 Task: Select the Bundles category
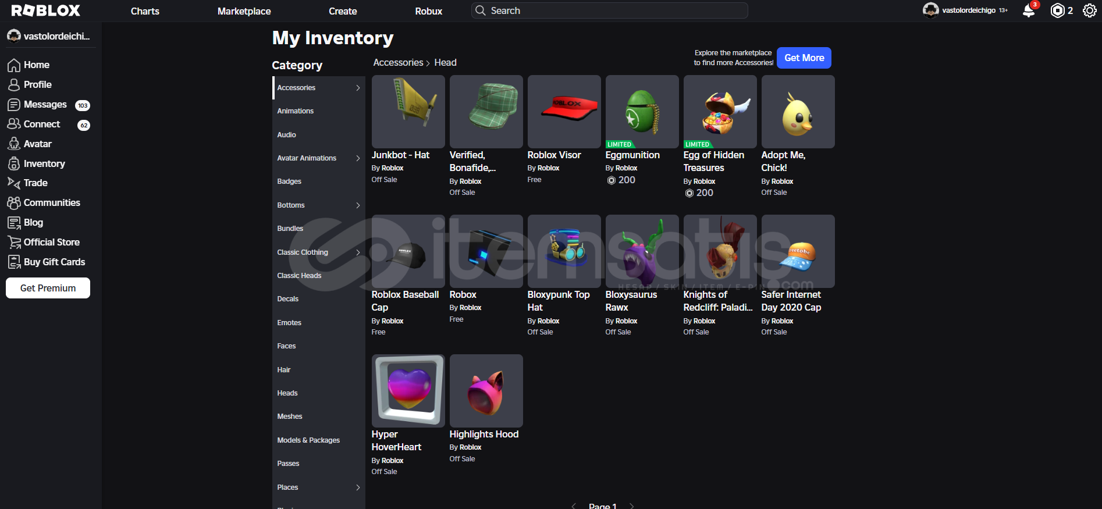pos(319,229)
